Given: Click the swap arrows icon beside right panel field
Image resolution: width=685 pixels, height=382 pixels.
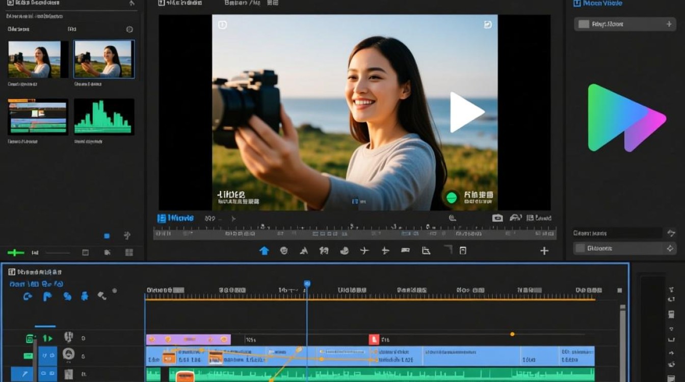Looking at the screenshot, I should tap(671, 233).
